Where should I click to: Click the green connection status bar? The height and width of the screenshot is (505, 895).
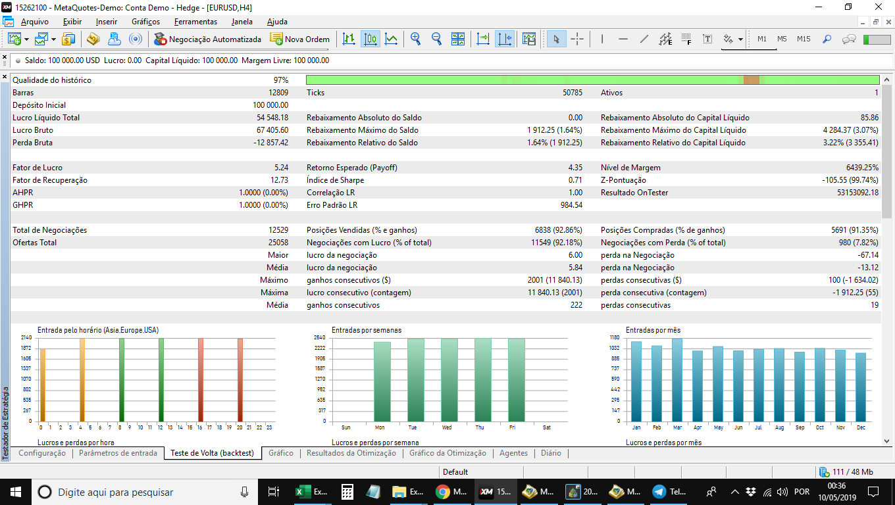coord(876,39)
